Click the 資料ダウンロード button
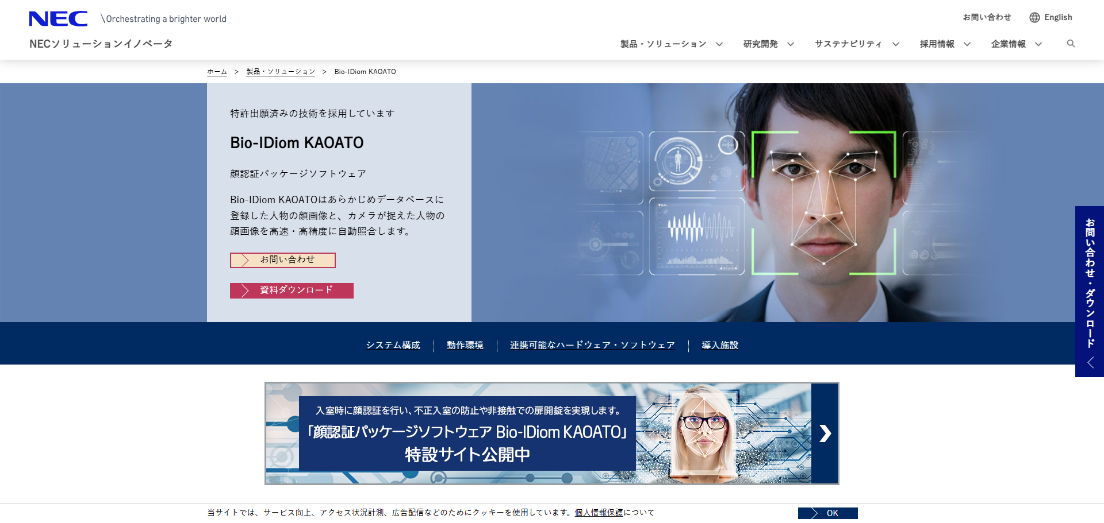The width and height of the screenshot is (1104, 523). pos(292,290)
